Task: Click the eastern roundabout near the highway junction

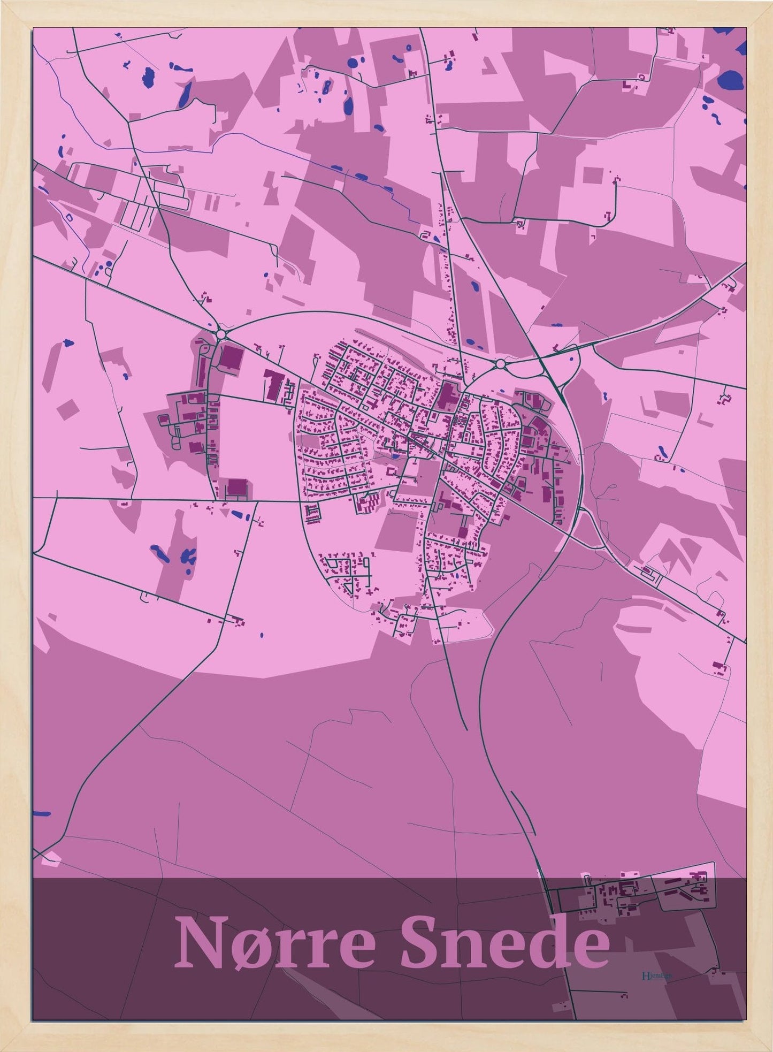Action: point(501,364)
